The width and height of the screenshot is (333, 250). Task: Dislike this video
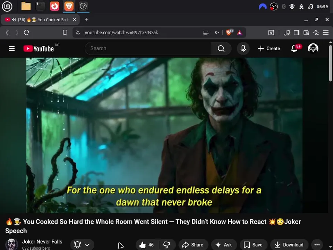click(x=167, y=245)
